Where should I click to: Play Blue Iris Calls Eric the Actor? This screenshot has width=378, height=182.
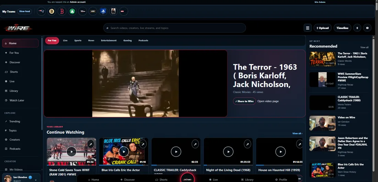tap(124, 152)
